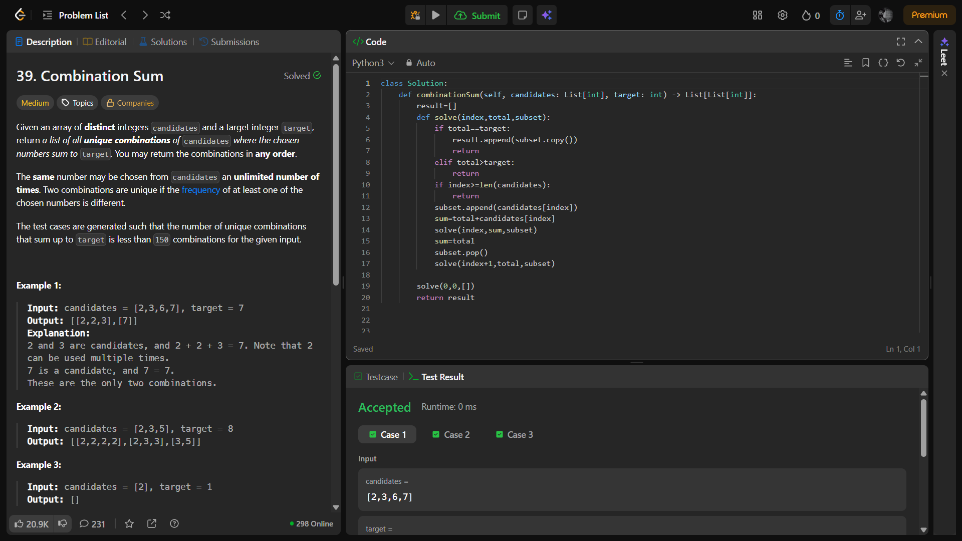Run the code with play button
Image resolution: width=962 pixels, height=541 pixels.
tap(436, 15)
